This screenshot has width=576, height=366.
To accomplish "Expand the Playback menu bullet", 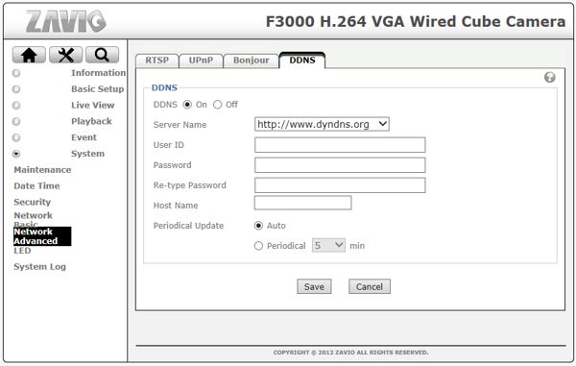I will pyautogui.click(x=16, y=122).
